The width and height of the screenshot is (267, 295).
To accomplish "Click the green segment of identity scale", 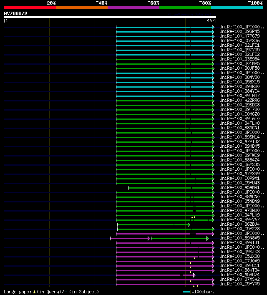I will click(x=185, y=8).
